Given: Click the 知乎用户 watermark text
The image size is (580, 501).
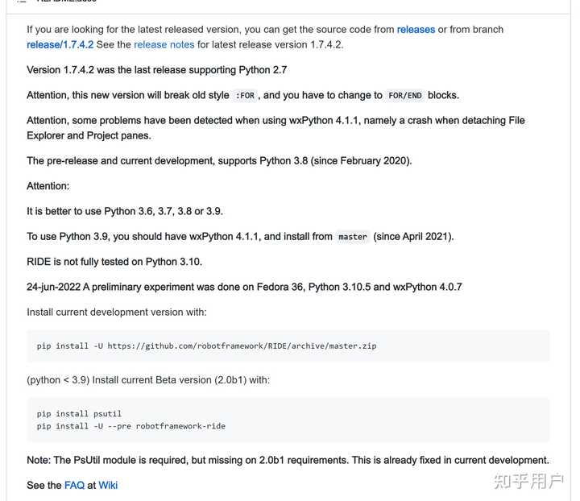Looking at the screenshot, I should pyautogui.click(x=528, y=482).
